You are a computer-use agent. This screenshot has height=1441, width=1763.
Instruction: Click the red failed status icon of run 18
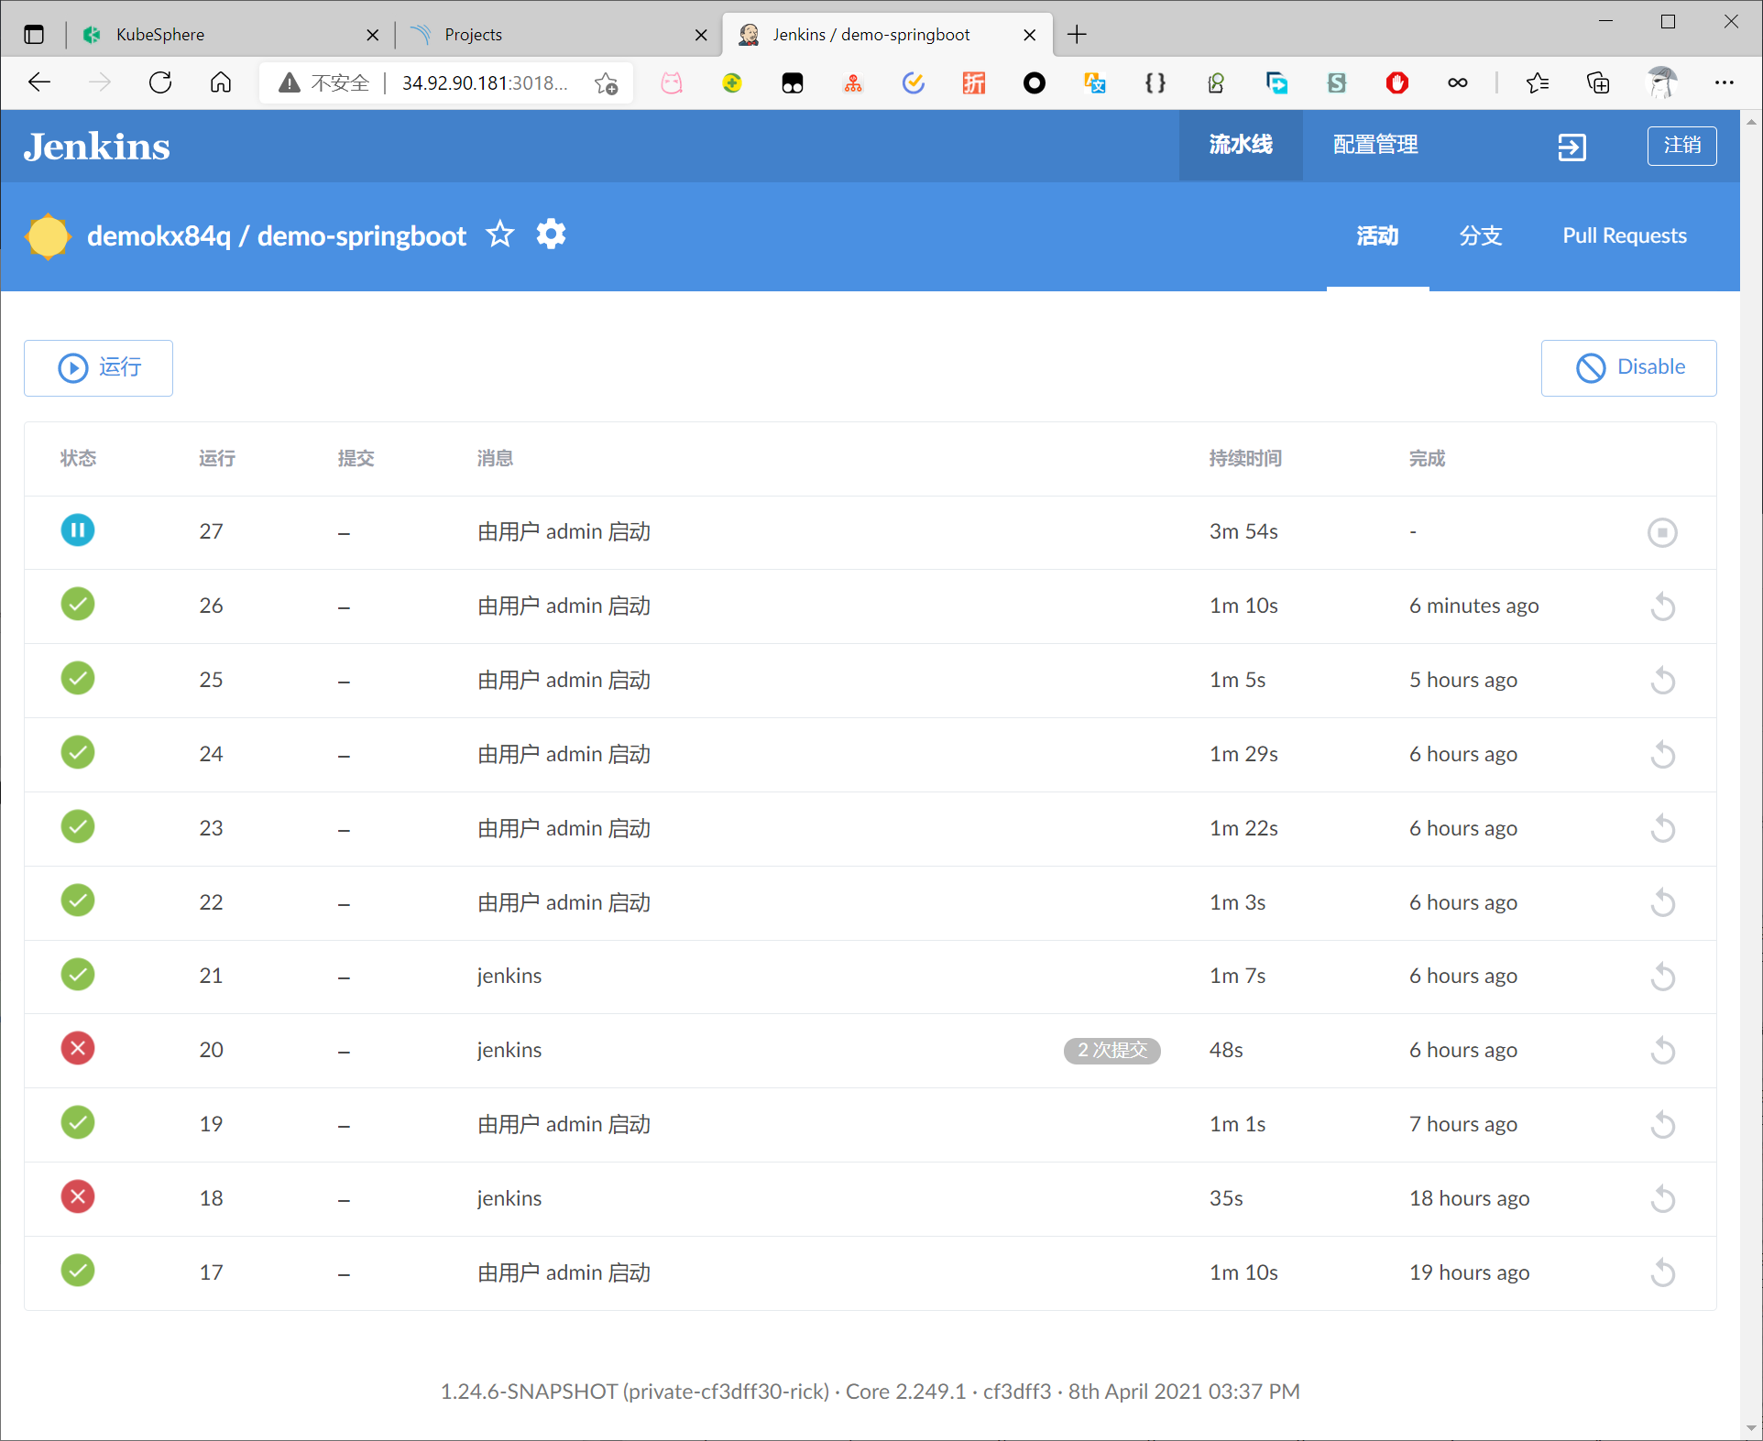[78, 1197]
